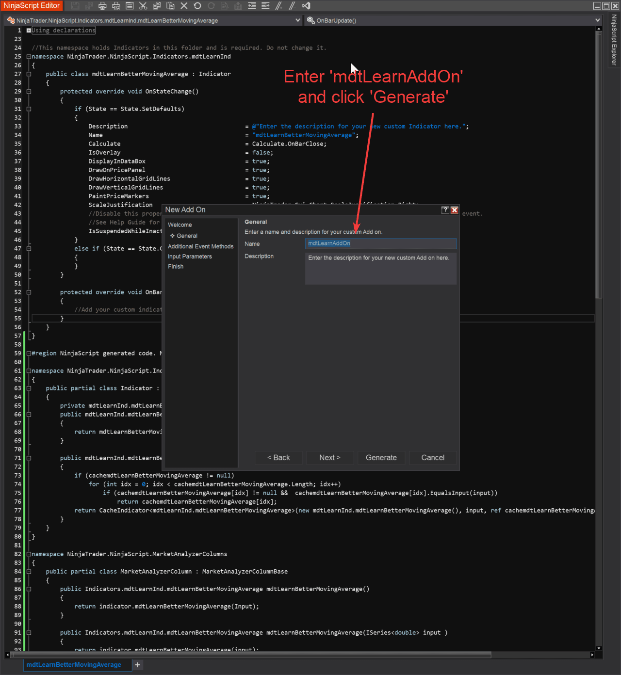
Task: Go to Additional Event Methods step
Action: tap(200, 246)
